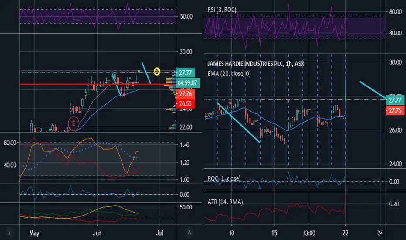Click the 1.00 scale value
The height and width of the screenshot is (240, 406).
tap(185, 179)
